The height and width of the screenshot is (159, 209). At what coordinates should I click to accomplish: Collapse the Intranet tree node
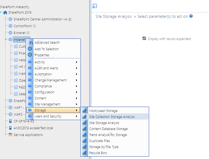[6, 39]
